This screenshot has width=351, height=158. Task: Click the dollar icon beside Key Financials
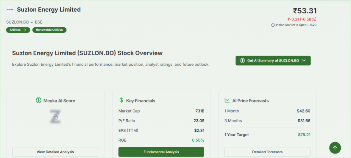point(121,101)
